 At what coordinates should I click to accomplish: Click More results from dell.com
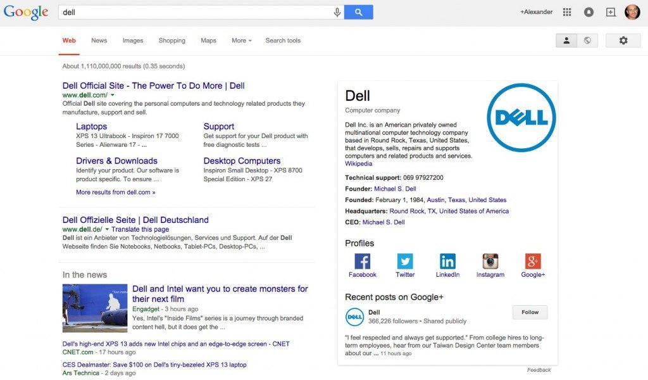click(116, 193)
